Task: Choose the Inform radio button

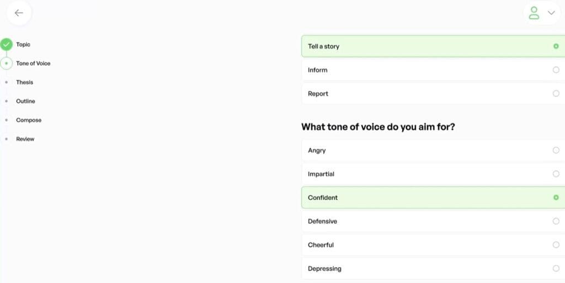Action: point(556,70)
